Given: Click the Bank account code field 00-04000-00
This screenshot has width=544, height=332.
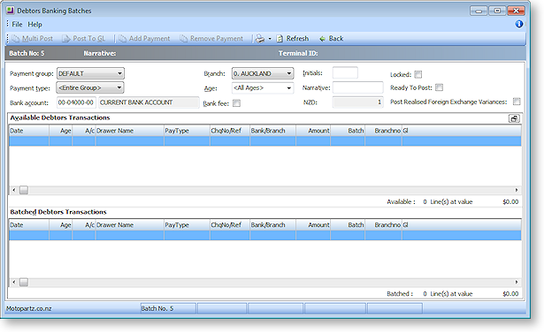Looking at the screenshot, I should pos(76,102).
